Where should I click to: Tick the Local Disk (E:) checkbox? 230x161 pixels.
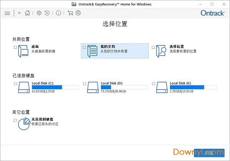154,84
